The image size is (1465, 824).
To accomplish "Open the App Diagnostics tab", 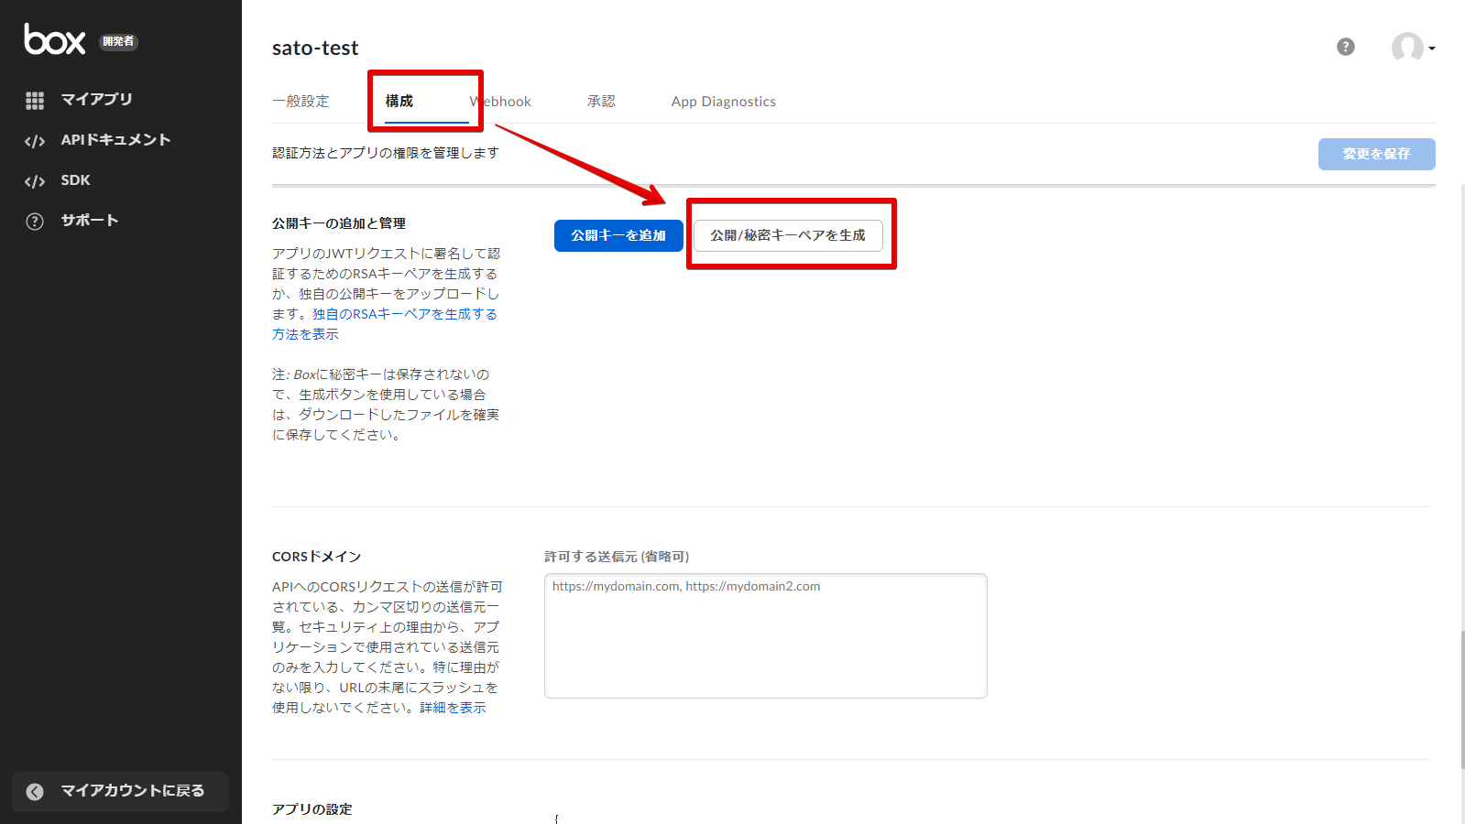I will (x=724, y=102).
